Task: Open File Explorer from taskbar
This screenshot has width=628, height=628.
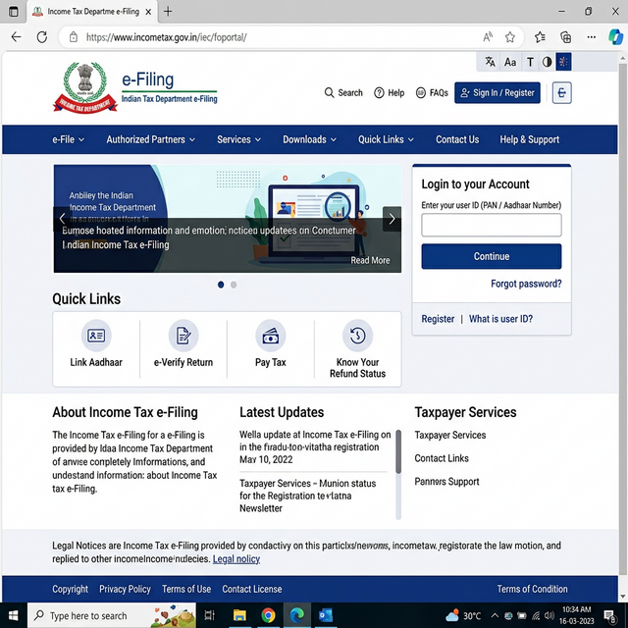Action: pos(239,615)
